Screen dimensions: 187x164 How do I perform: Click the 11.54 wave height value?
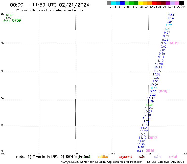pos(142,141)
